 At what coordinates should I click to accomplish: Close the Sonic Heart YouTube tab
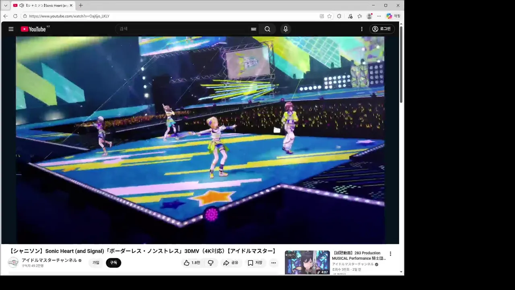click(x=71, y=5)
